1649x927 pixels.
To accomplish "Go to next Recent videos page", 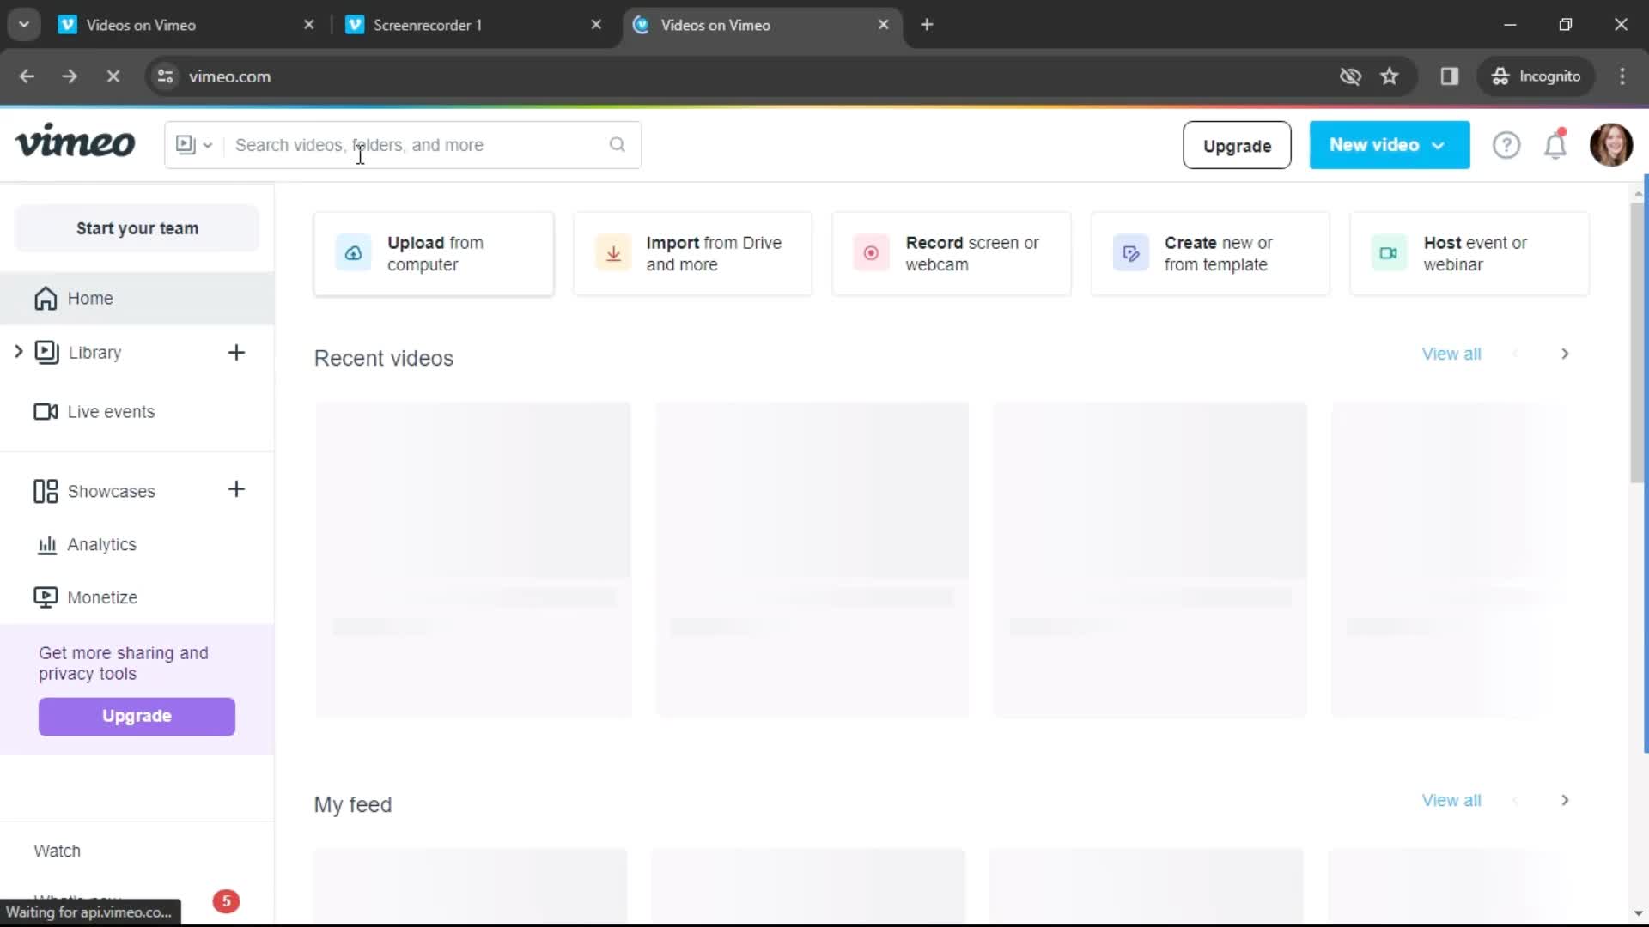I will click(1565, 354).
